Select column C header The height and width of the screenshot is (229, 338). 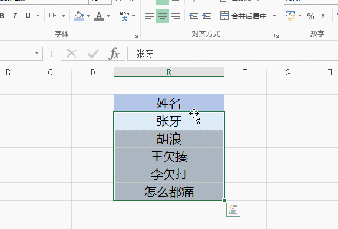click(x=50, y=72)
